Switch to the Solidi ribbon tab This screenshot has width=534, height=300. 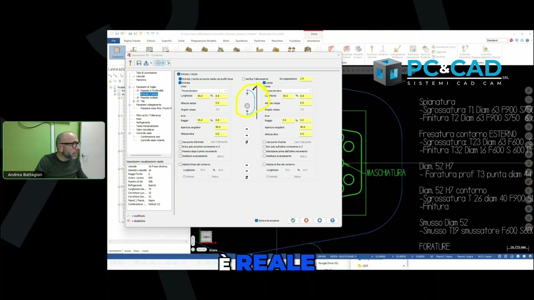pyautogui.click(x=181, y=41)
